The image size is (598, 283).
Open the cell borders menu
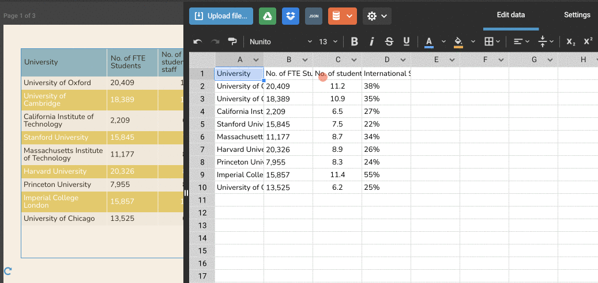[x=492, y=42]
